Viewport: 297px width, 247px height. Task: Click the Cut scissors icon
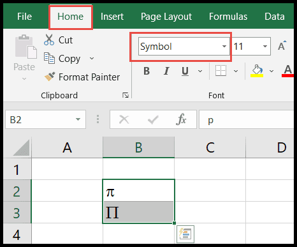49,40
